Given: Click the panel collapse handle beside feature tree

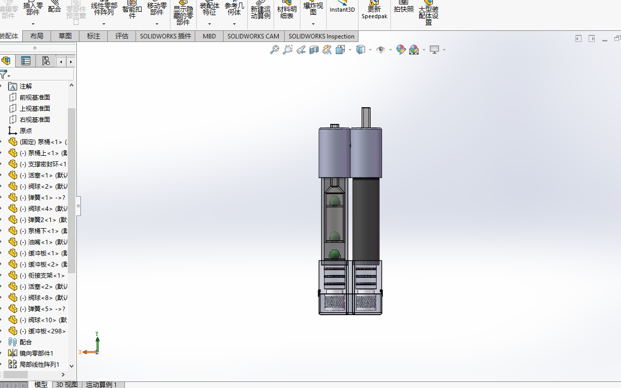Looking at the screenshot, I should point(78,206).
